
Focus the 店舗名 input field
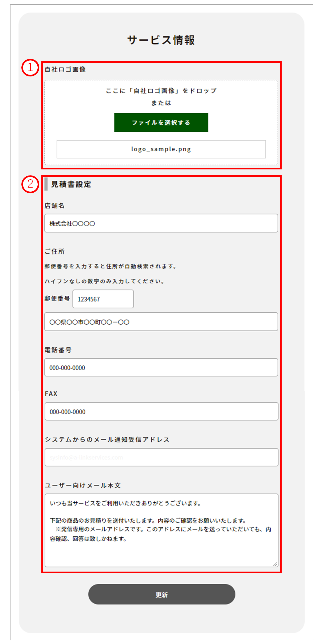click(161, 223)
